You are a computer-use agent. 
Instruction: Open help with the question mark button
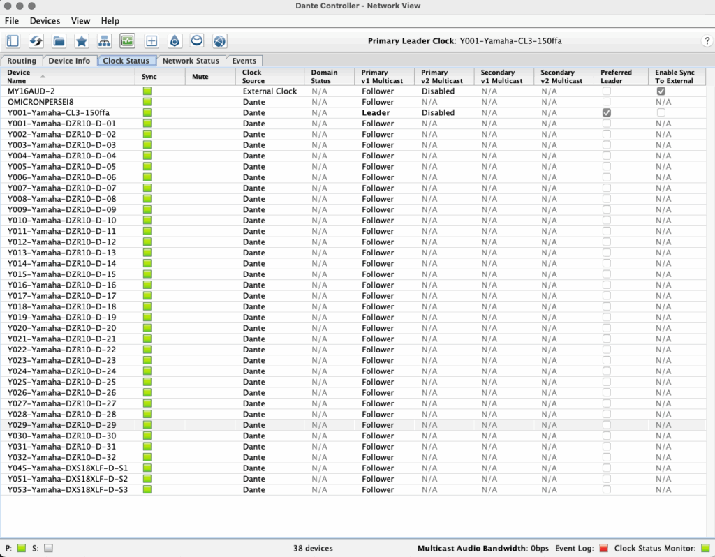coord(707,41)
